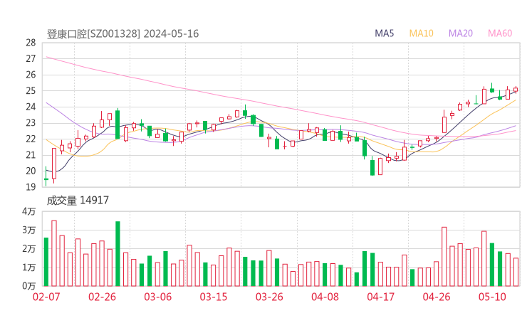
Task: Click the 成交量 14917 volume label
Action: [x=78, y=201]
